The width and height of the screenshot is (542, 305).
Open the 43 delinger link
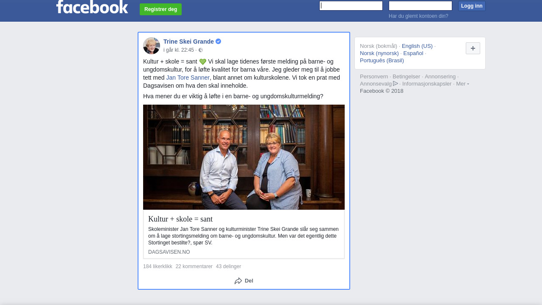point(228,266)
